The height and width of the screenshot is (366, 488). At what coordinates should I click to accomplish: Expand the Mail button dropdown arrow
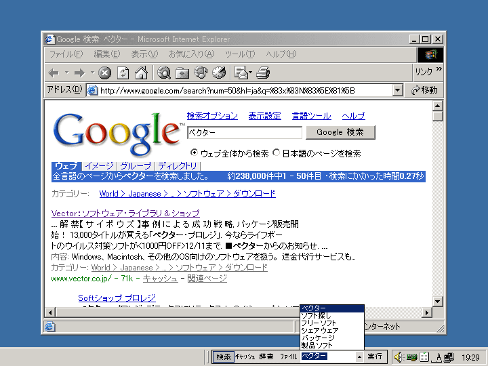[250, 73]
